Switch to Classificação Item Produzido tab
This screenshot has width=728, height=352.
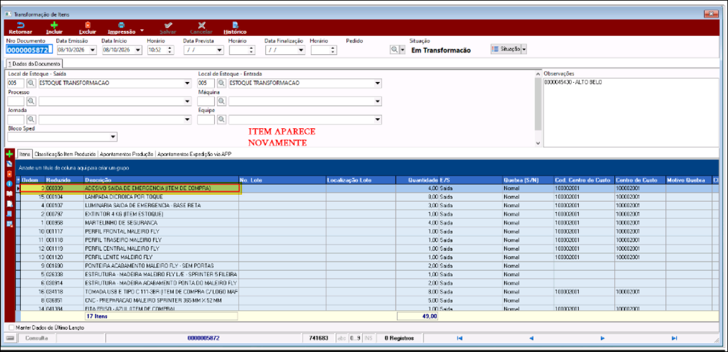click(x=65, y=153)
